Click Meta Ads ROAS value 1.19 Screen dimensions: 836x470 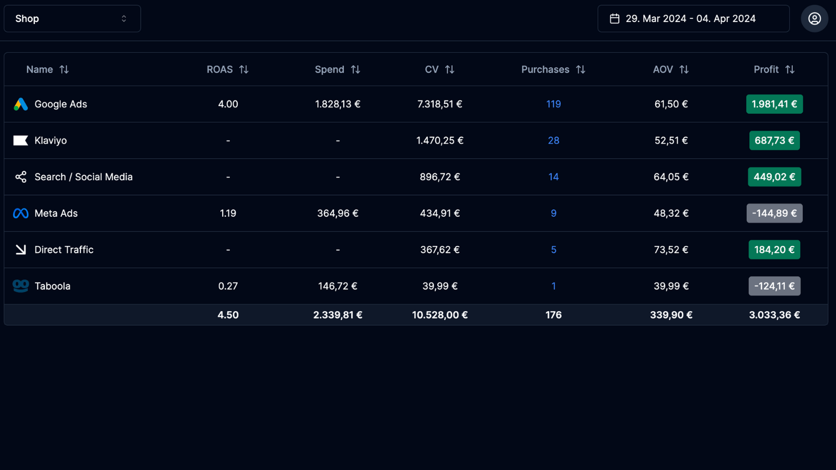pyautogui.click(x=228, y=213)
